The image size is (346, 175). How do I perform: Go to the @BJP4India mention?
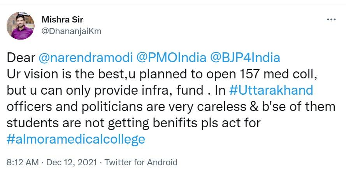pyautogui.click(x=245, y=58)
